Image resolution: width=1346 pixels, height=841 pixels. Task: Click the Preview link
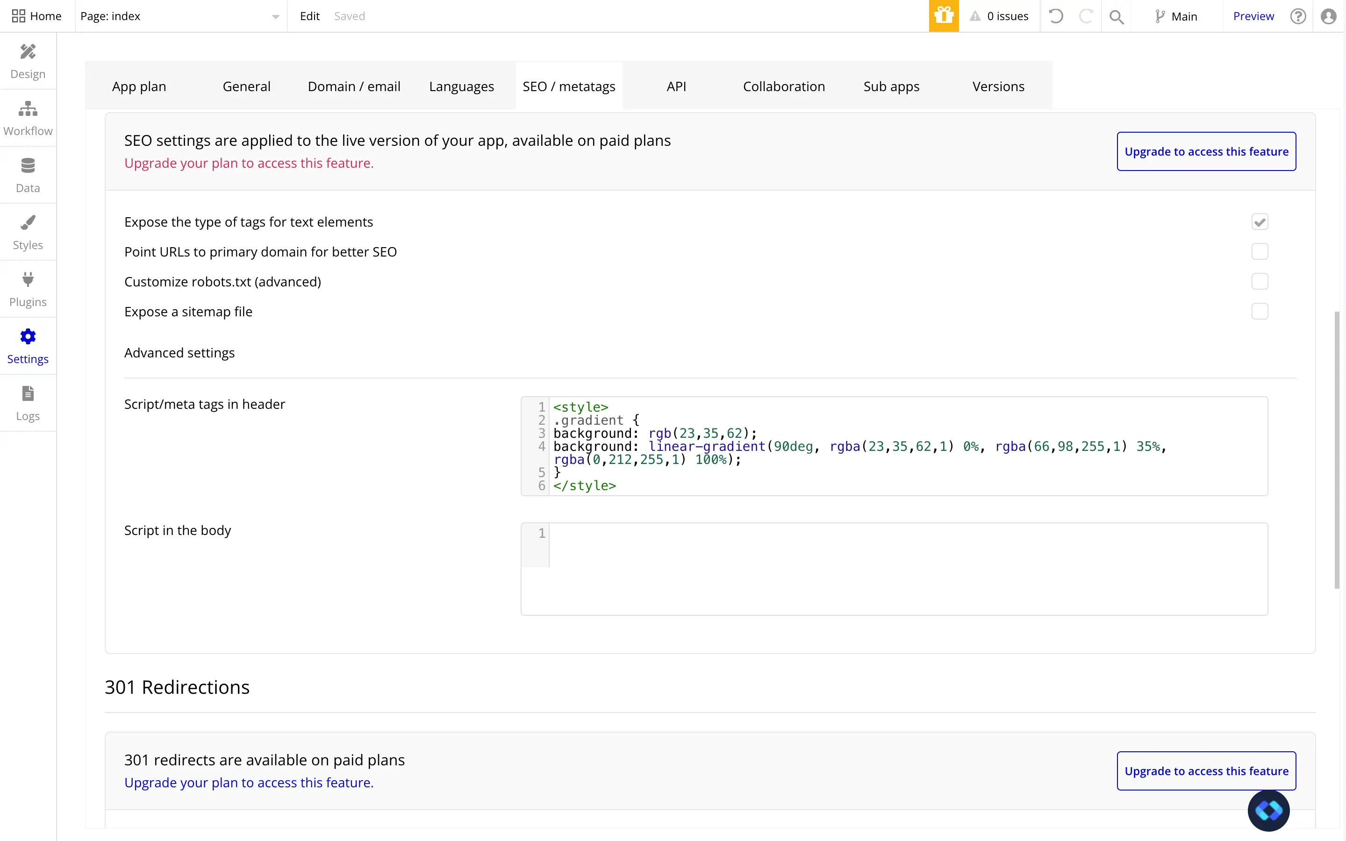pyautogui.click(x=1253, y=16)
